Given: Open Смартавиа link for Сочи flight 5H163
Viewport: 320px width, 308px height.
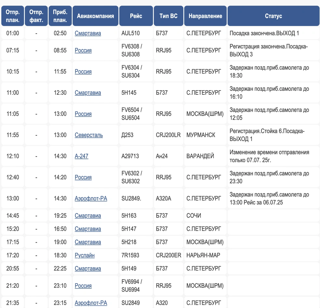Looking at the screenshot, I should [x=88, y=216].
